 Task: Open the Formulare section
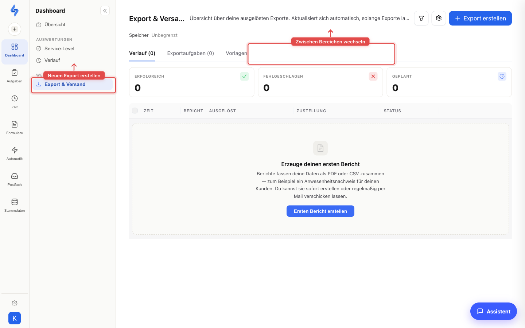click(15, 128)
